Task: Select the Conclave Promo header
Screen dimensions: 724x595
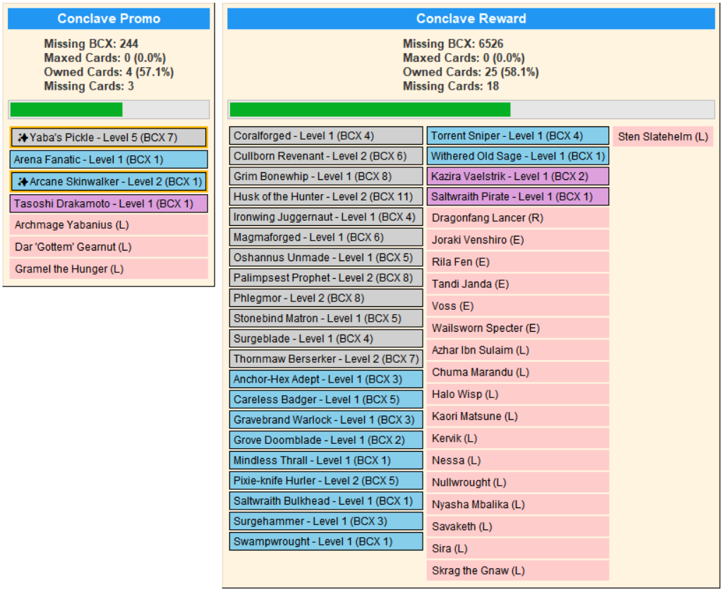Action: coord(109,19)
